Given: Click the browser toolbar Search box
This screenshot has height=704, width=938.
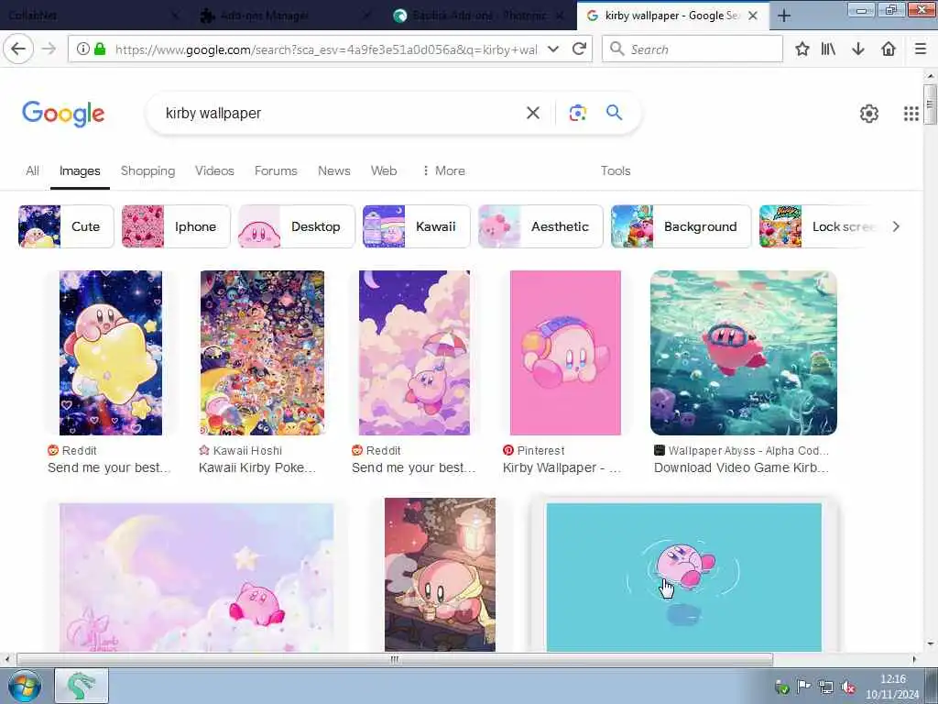Looking at the screenshot, I should click(x=693, y=49).
